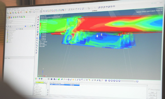Click the monitor-shaped icon in vertical toolbar
Screen dimensions: 165x99
point(38,32)
